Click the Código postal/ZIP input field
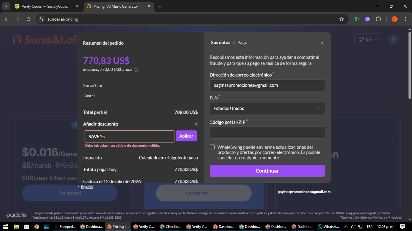This screenshot has width=412, height=231. 267,133
